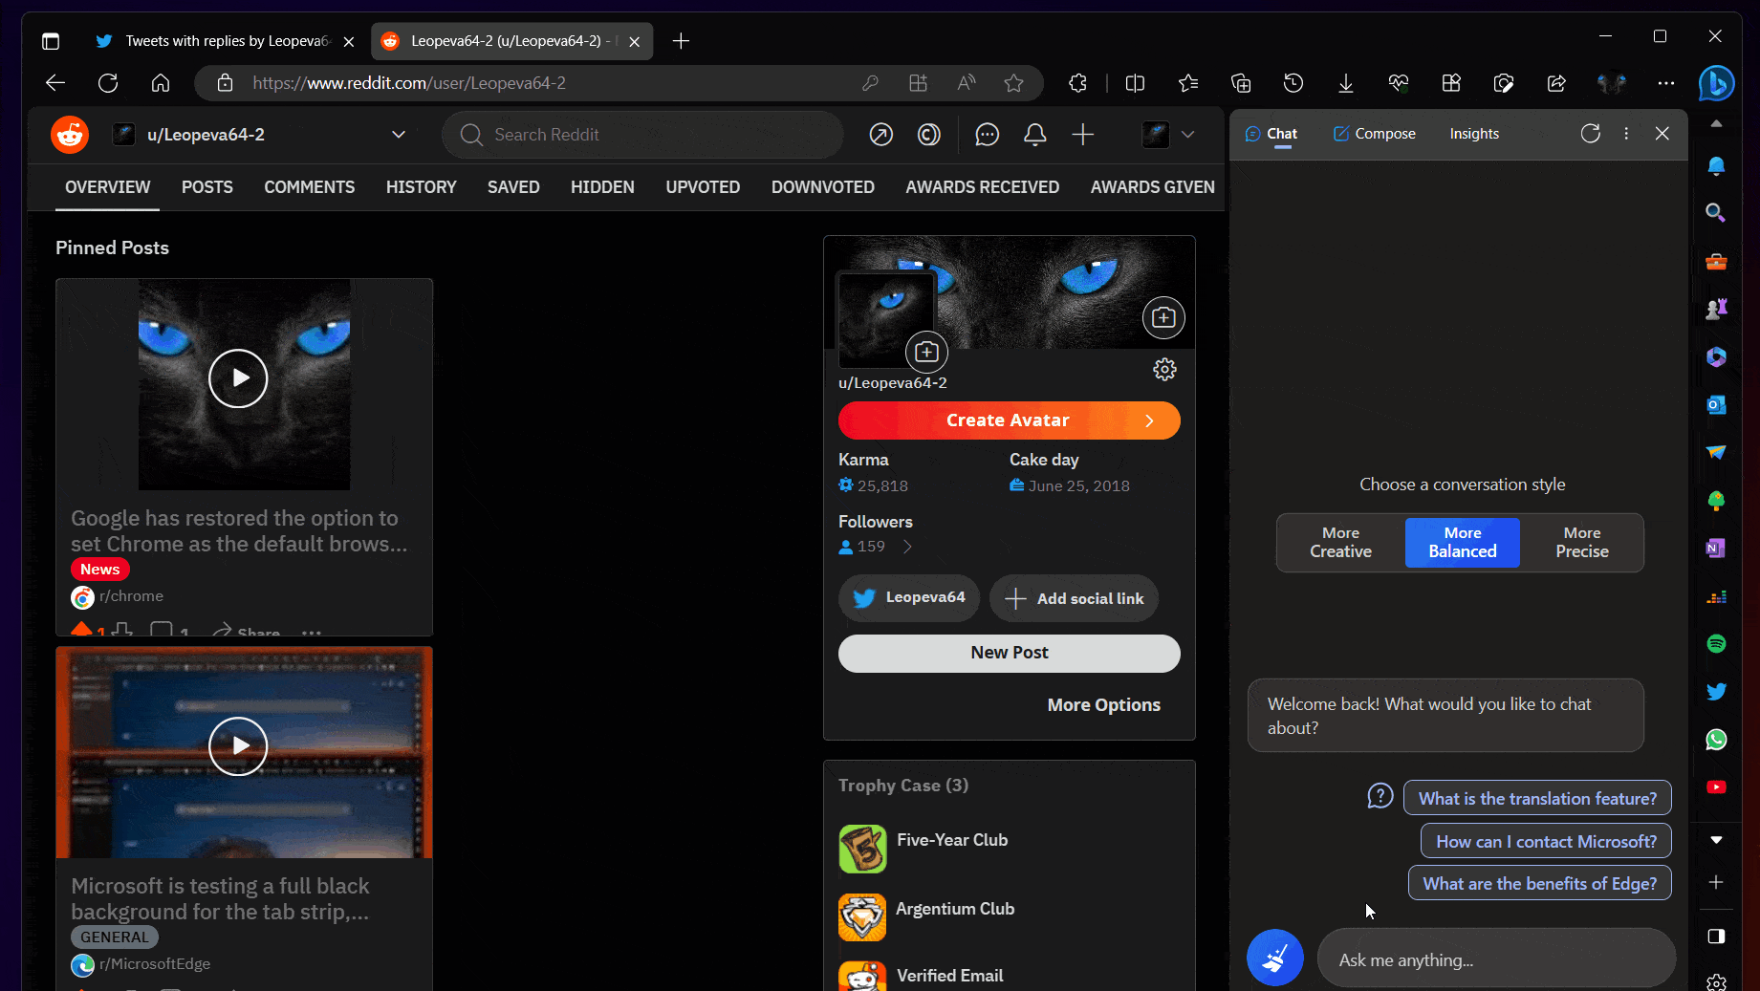Click Add social link button
Viewport: 1760px width, 991px height.
(x=1075, y=598)
